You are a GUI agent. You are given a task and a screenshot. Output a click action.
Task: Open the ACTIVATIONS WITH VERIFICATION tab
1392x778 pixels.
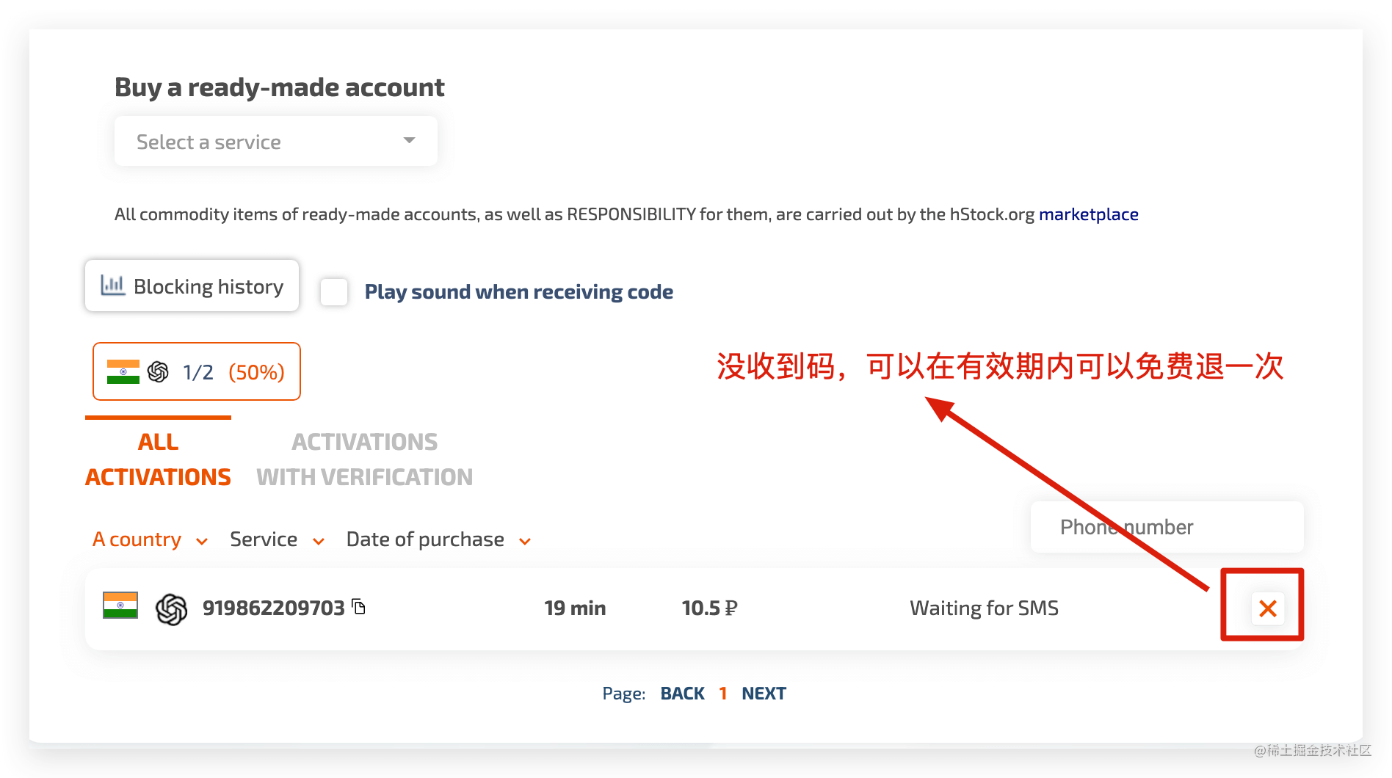(x=364, y=458)
